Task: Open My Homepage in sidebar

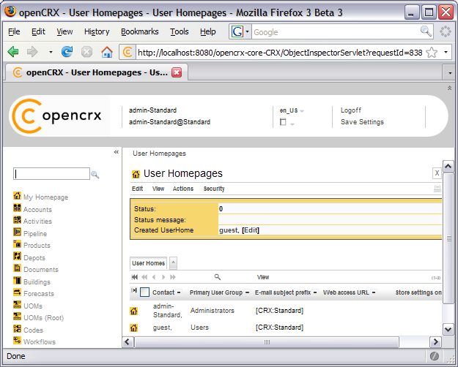Action: [x=45, y=197]
